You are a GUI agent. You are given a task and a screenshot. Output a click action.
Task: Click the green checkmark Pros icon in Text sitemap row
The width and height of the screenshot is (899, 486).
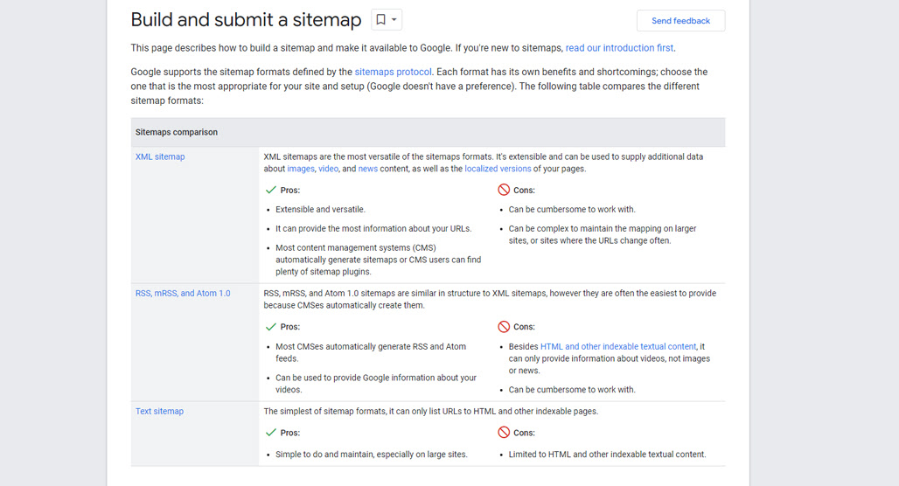pos(270,433)
